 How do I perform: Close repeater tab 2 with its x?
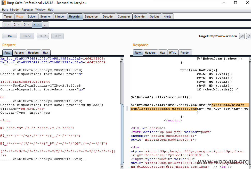[x=18, y=25]
